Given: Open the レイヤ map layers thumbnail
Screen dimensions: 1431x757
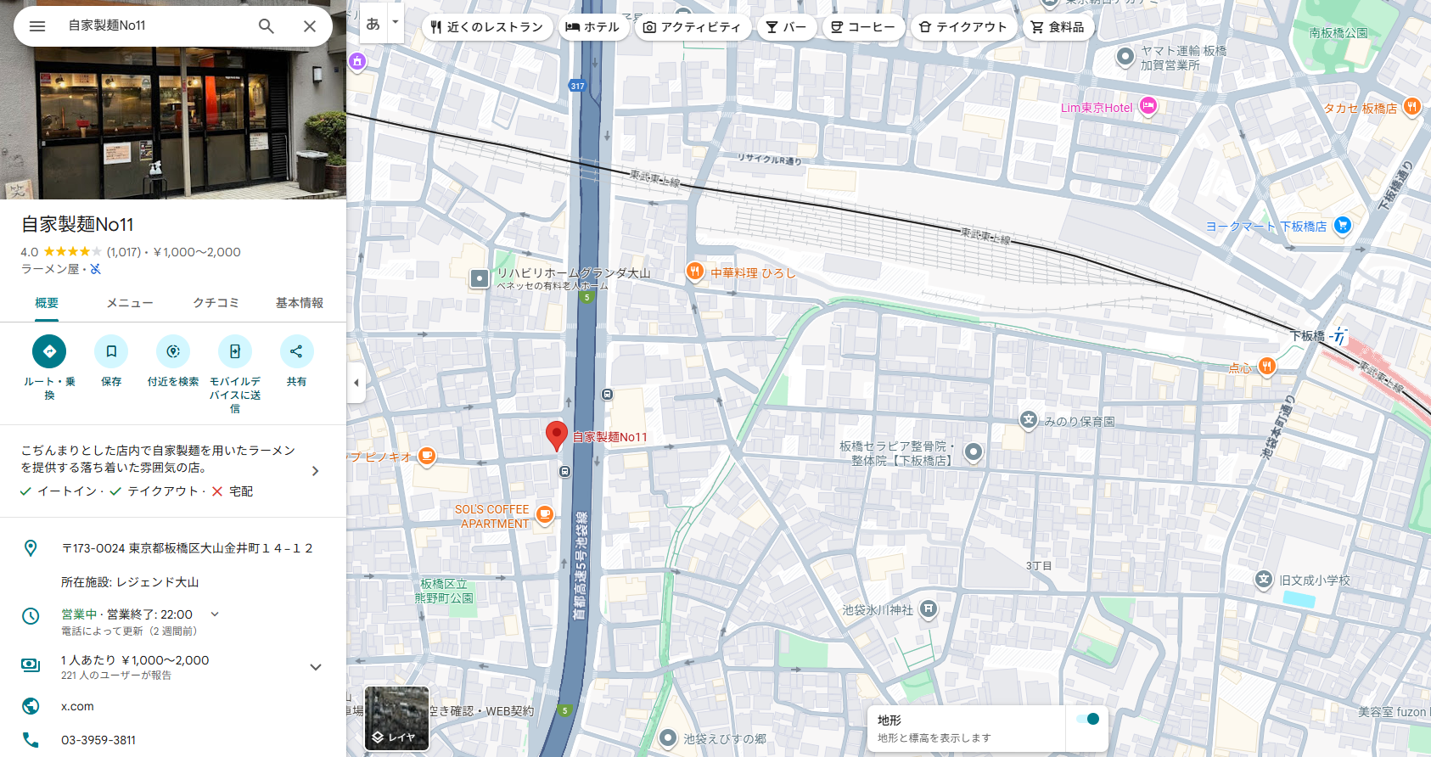Looking at the screenshot, I should (396, 718).
